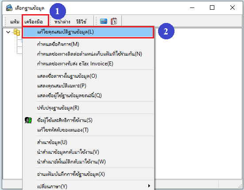Open the เครื่องมือ menu
Image resolution: width=244 pixels, height=190 pixels.
(34, 22)
